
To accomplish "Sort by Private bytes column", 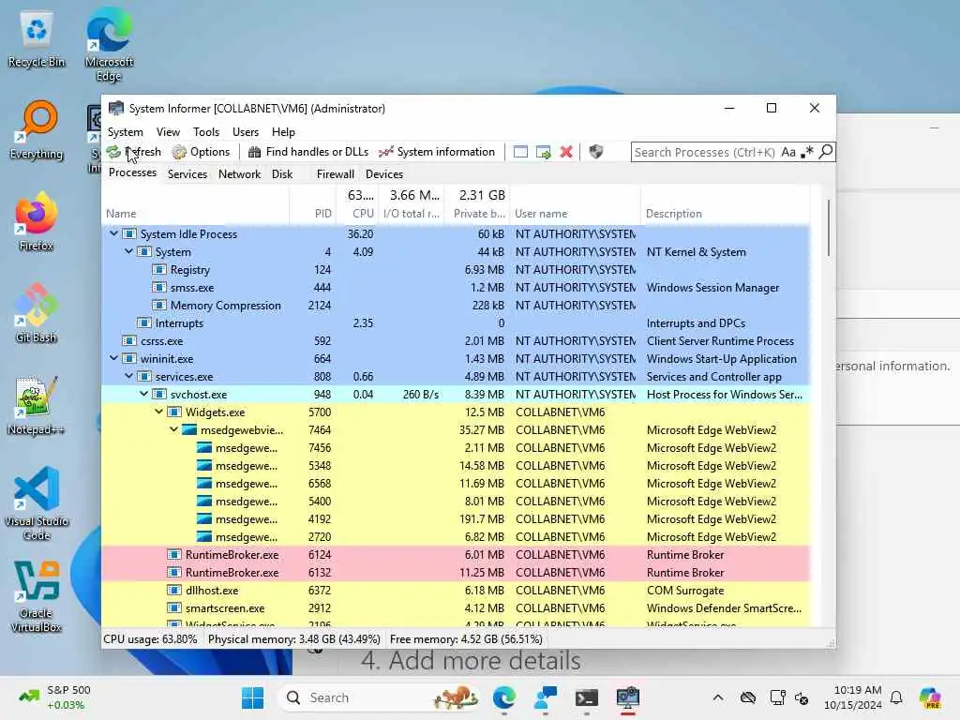I will (x=477, y=214).
